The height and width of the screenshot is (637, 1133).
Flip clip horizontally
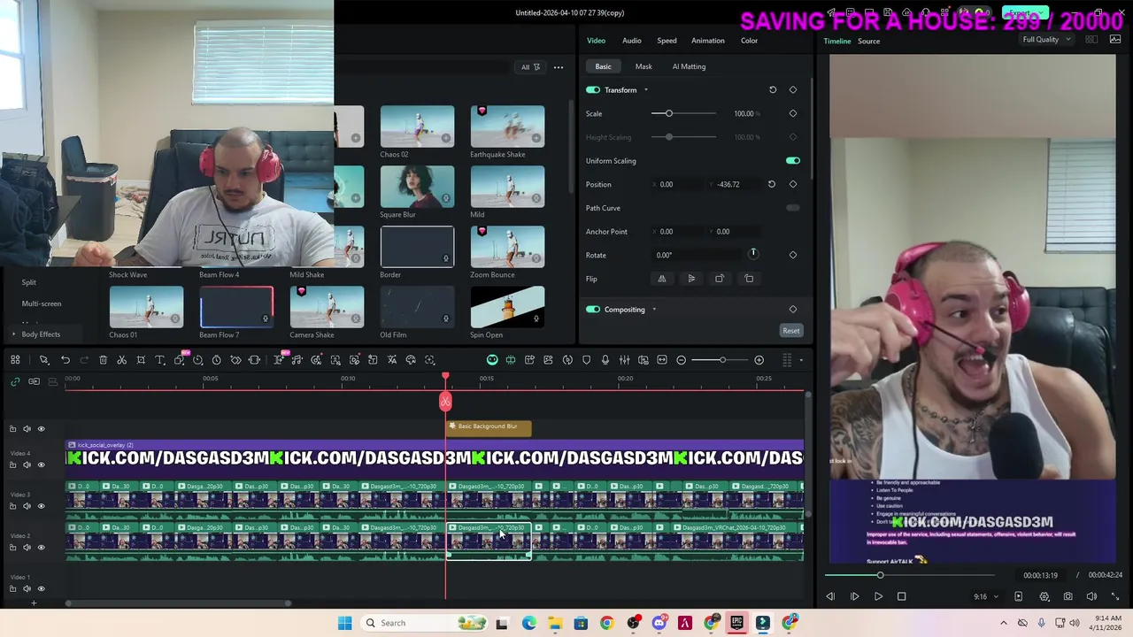click(x=661, y=279)
